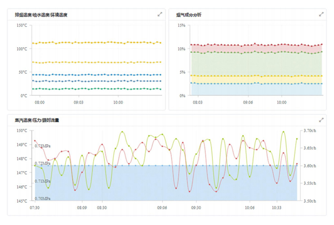Select the 08:30 time label in steam chart
Image resolution: width=334 pixels, height=225 pixels.
coord(102,208)
